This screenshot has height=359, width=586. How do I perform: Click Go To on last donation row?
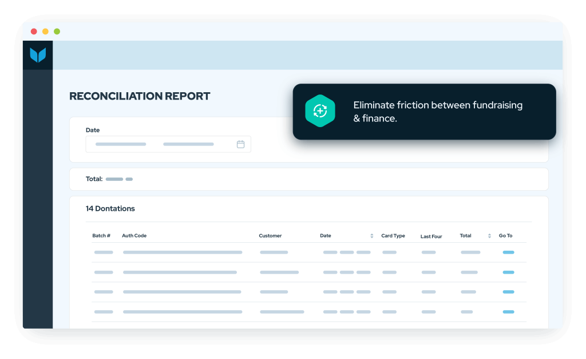pyautogui.click(x=508, y=312)
